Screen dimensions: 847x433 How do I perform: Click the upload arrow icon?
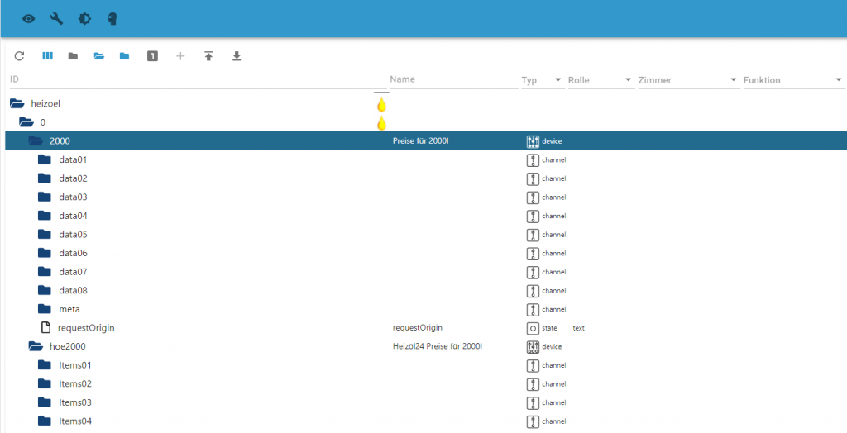[208, 56]
